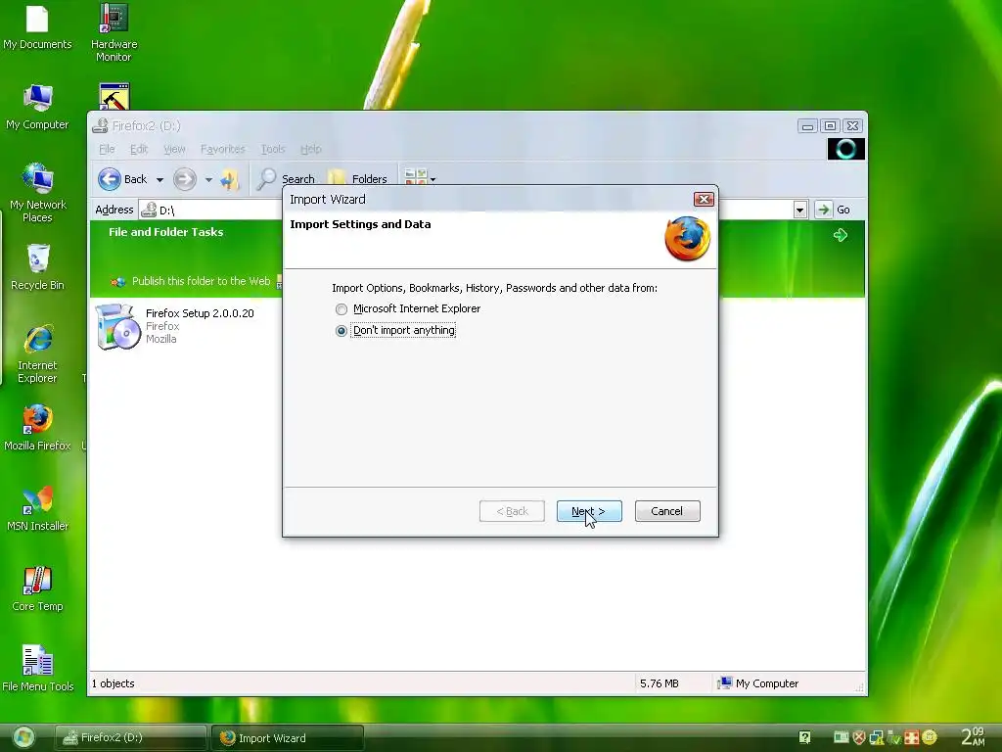The width and height of the screenshot is (1002, 752).
Task: Click green card-like tray icon
Action: click(841, 737)
